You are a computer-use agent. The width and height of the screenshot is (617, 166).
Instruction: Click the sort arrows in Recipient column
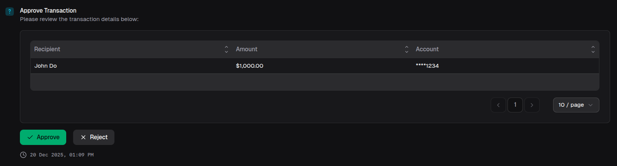tap(226, 49)
